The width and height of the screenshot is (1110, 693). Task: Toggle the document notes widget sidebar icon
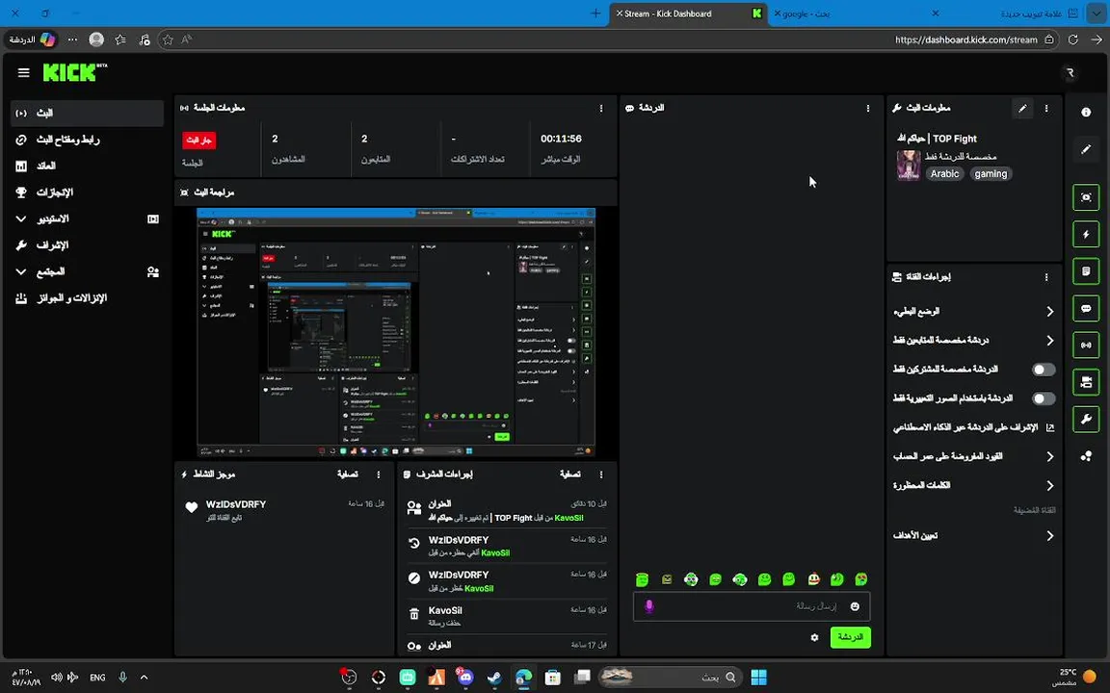[x=1085, y=271]
